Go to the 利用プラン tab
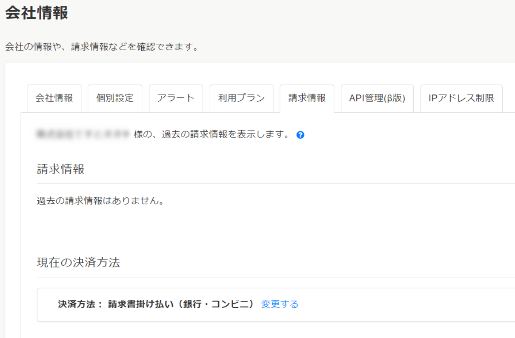Screen dimensions: 515x338 [x=241, y=98]
